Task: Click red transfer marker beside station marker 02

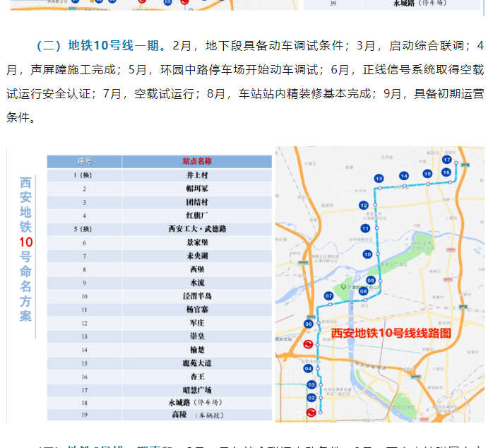Action: [x=311, y=413]
